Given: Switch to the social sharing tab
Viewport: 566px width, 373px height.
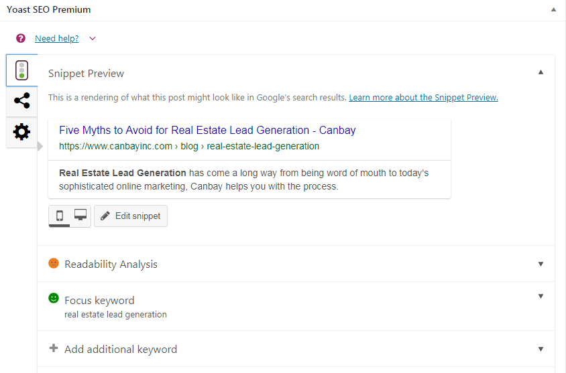Looking at the screenshot, I should click(21, 101).
